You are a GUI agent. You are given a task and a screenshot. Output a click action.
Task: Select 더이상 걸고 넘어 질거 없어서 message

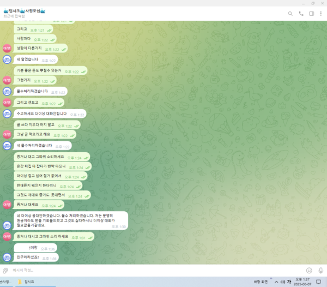[x=51, y=176]
